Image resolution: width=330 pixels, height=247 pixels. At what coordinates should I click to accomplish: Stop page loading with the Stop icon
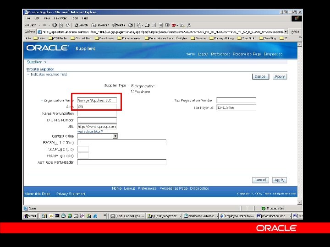pos(55,25)
